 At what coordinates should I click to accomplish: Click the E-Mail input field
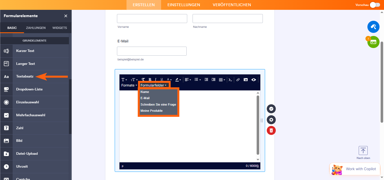click(x=152, y=51)
